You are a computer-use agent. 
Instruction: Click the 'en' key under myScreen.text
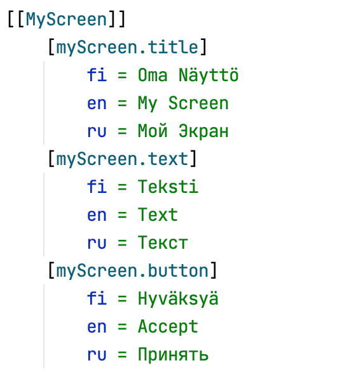[x=97, y=215]
